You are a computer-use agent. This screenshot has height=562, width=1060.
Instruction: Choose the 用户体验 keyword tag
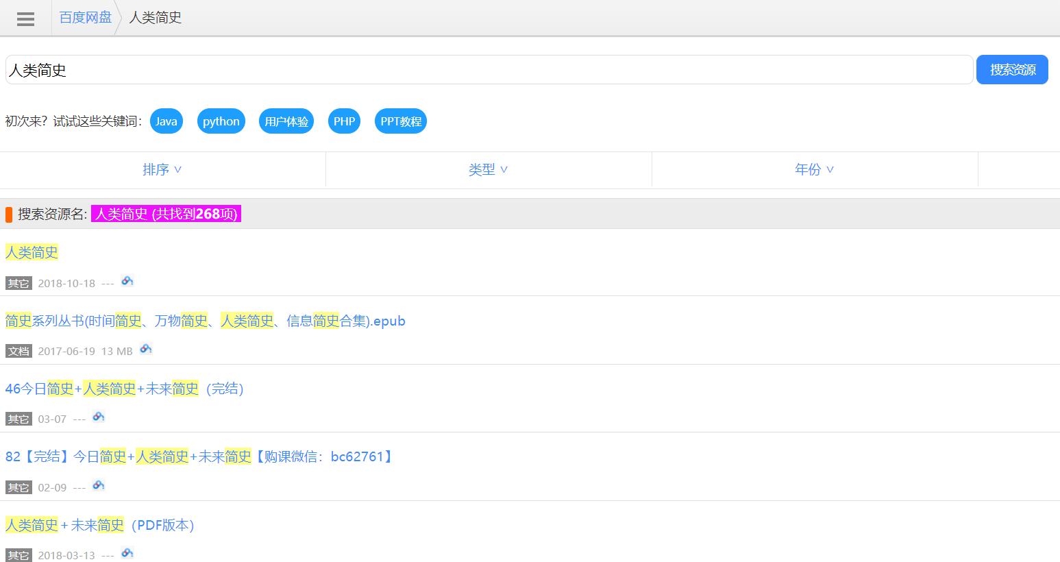coord(286,121)
